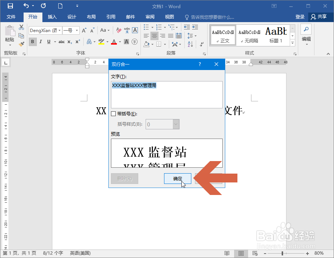Toggle superscript x² formatting
Viewport: 334px width, 258px height.
[x=78, y=42]
